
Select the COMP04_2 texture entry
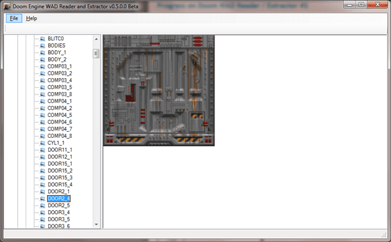coord(60,108)
